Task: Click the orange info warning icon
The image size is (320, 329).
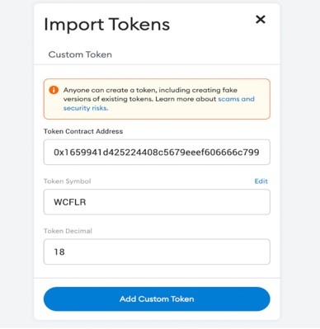Action: (x=54, y=90)
